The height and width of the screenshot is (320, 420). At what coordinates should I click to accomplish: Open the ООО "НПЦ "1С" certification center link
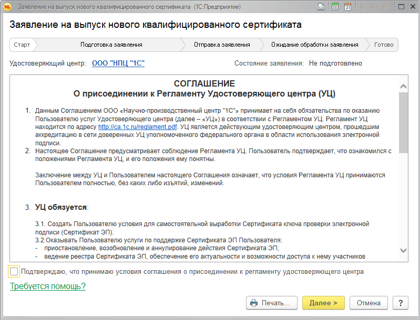pyautogui.click(x=118, y=63)
